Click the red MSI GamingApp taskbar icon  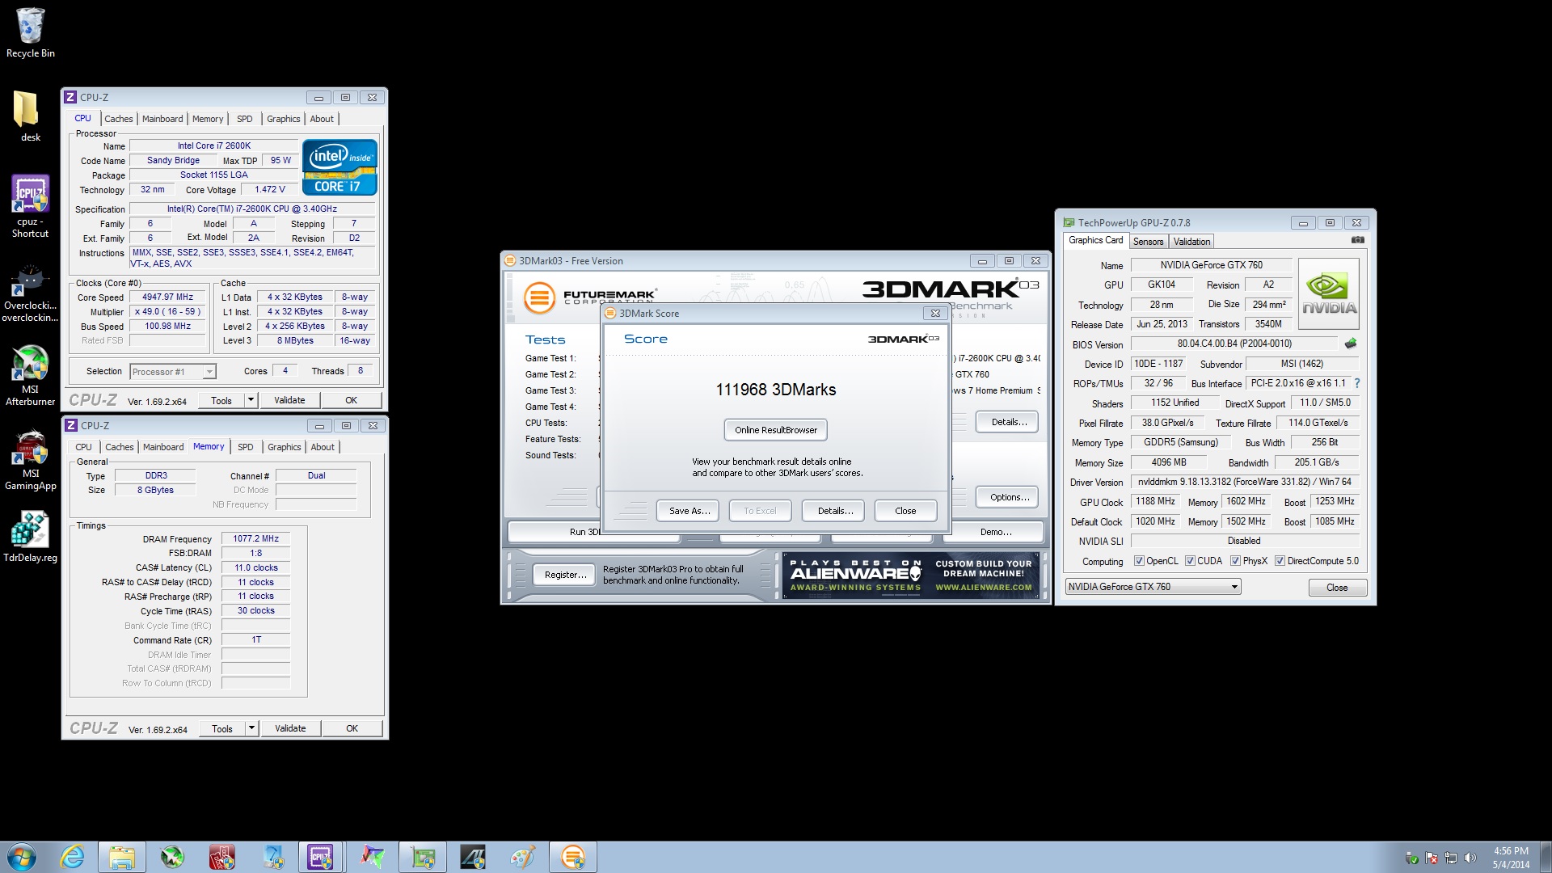tap(222, 857)
